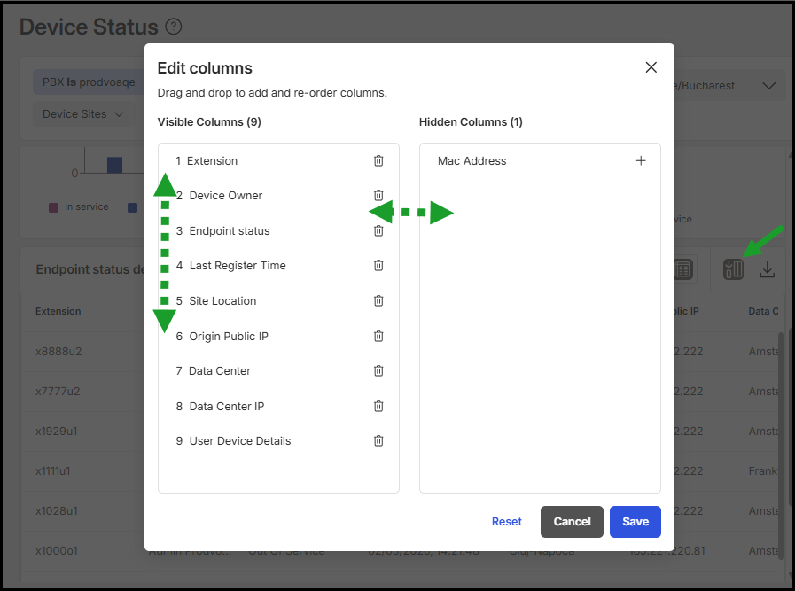
Task: Remove User Device Details column
Action: point(378,441)
